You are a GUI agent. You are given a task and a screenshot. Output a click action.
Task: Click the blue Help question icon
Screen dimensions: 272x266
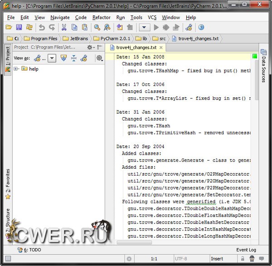coord(201,27)
